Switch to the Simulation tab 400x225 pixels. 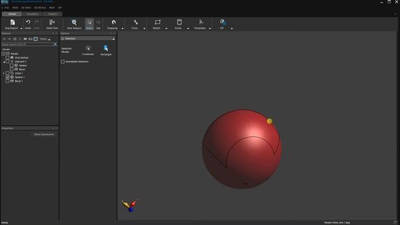point(32,14)
